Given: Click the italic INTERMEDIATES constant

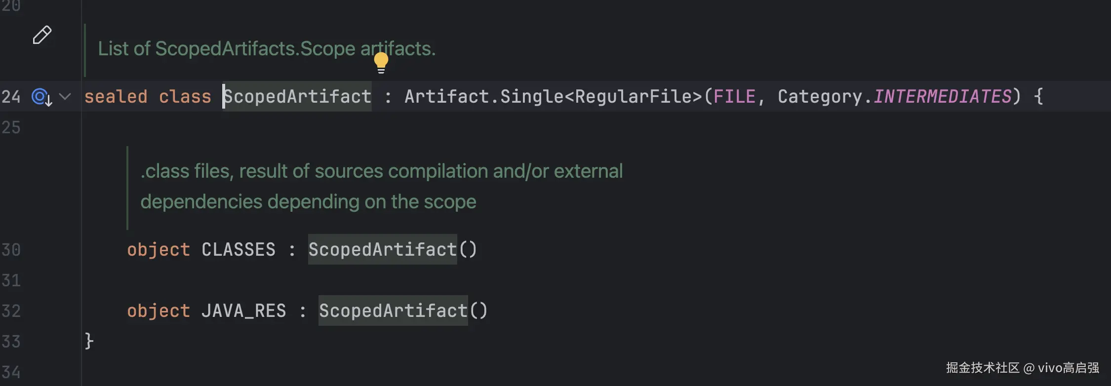Looking at the screenshot, I should coord(942,97).
